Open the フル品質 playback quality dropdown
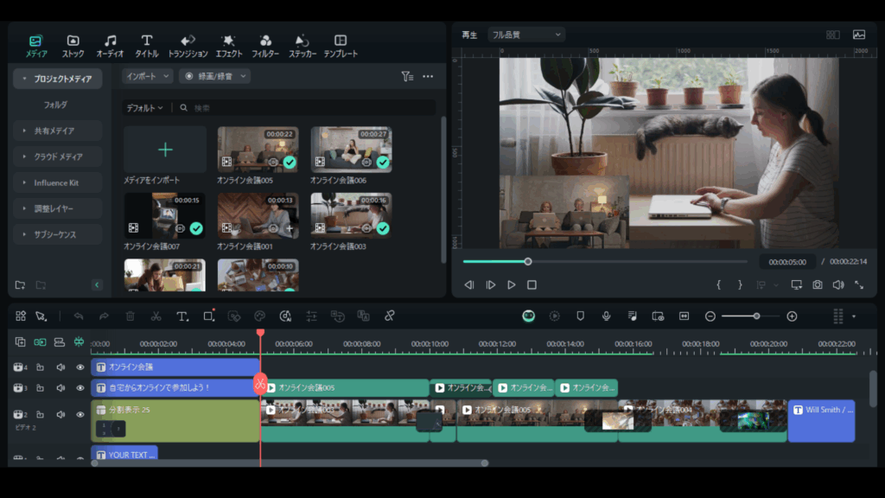Image resolution: width=885 pixels, height=498 pixels. click(x=525, y=35)
